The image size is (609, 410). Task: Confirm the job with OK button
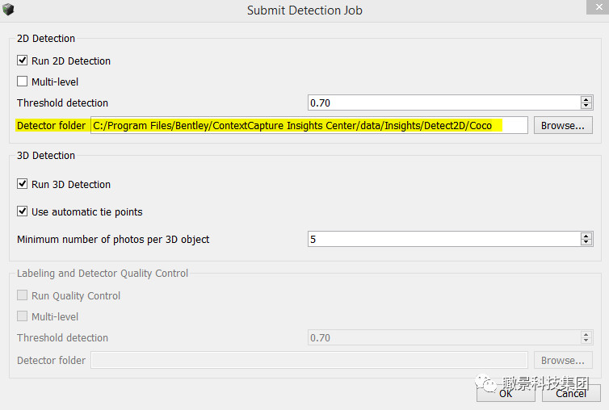(x=506, y=393)
